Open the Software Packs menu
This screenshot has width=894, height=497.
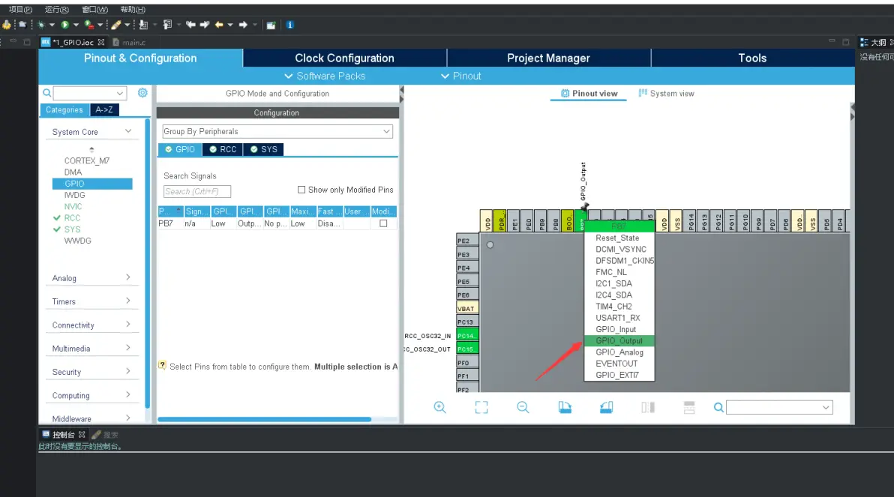[x=325, y=76]
